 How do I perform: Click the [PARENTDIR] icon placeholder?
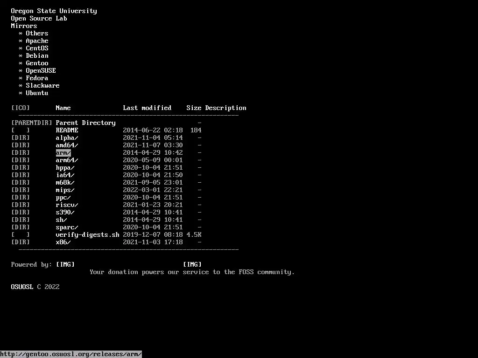[x=31, y=123]
